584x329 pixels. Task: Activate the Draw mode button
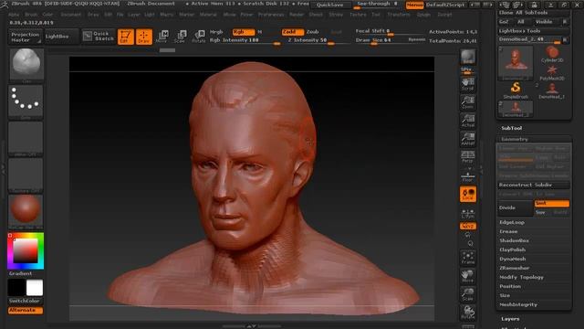144,37
